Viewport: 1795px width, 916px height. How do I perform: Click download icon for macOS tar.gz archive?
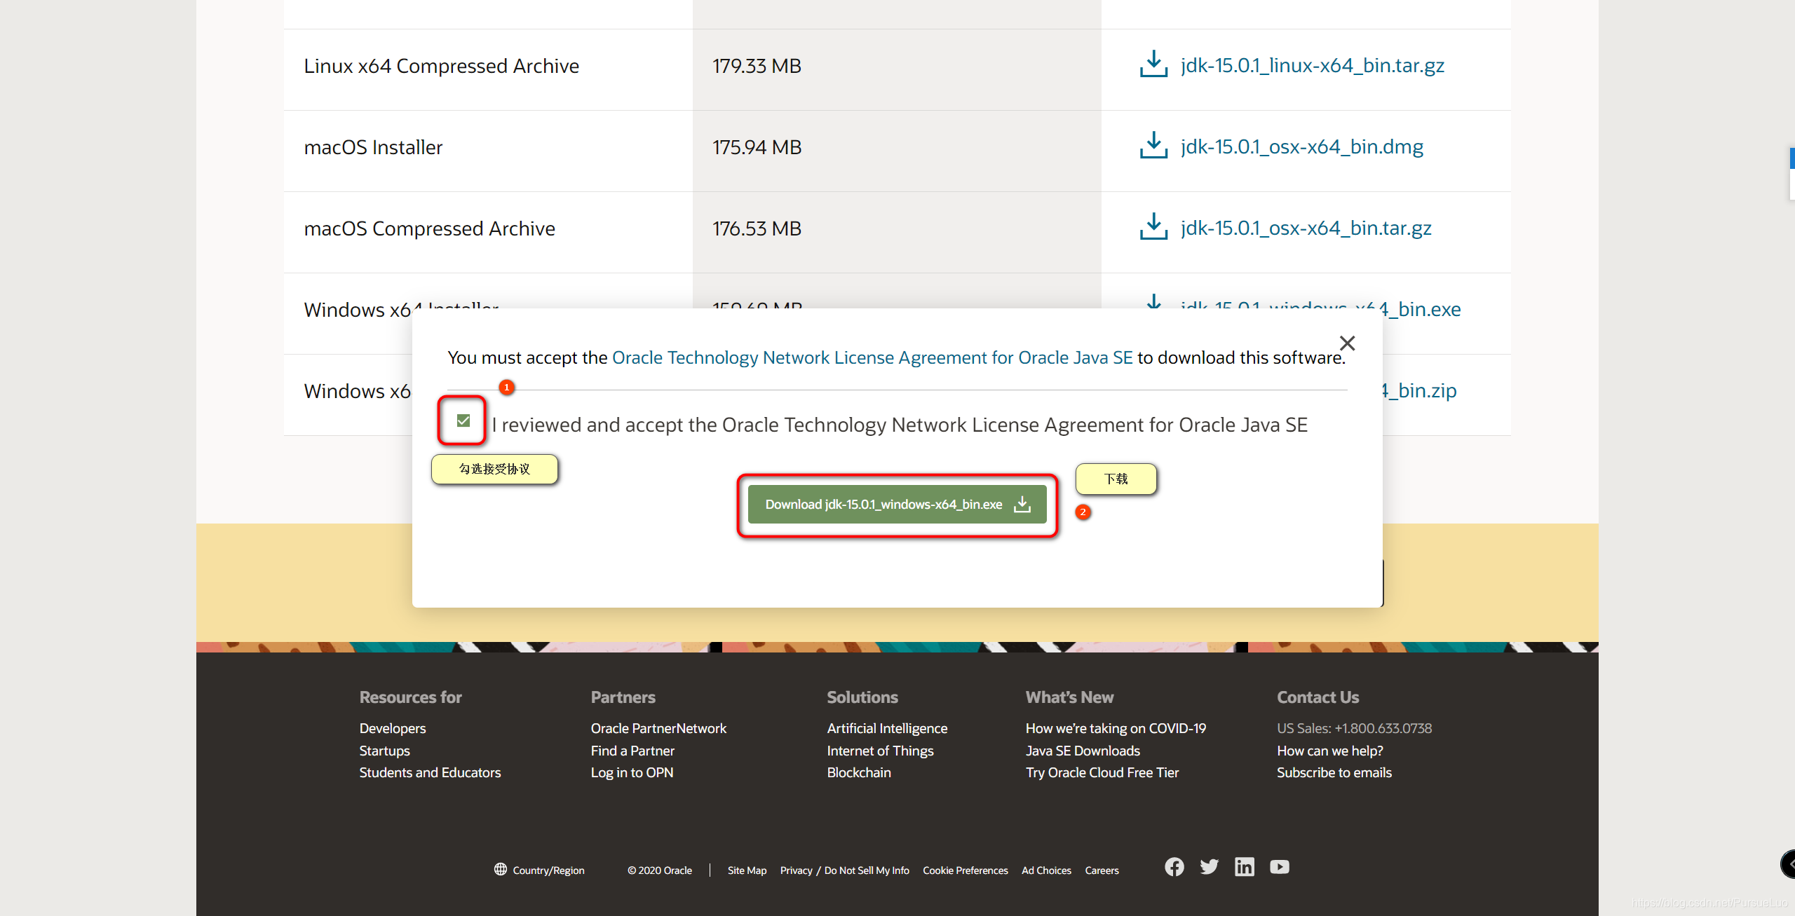tap(1153, 227)
